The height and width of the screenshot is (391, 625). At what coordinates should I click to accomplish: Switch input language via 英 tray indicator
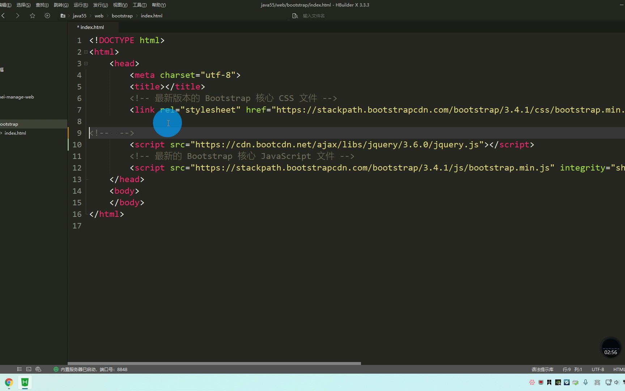point(597,383)
